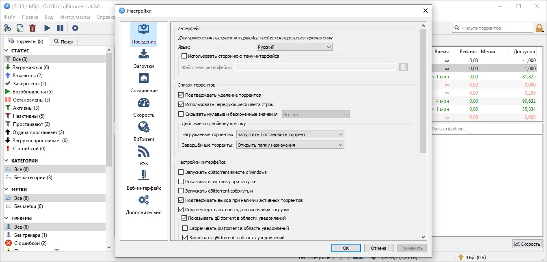This screenshot has height=262, width=547.
Task: Enable Запускать qBittorrent вместе с Windows
Action: click(x=181, y=172)
